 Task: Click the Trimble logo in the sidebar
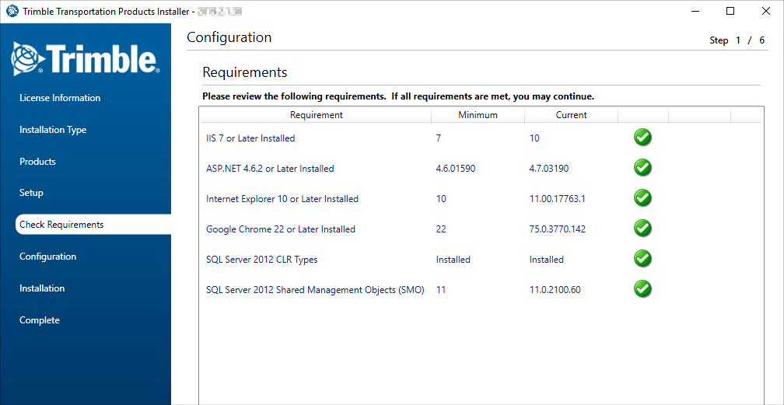click(x=86, y=59)
